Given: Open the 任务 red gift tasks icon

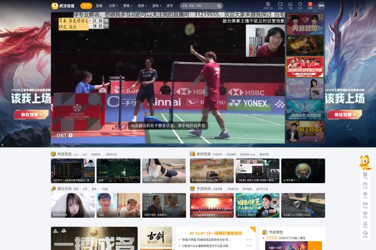Looking at the screenshot, I should [310, 6].
